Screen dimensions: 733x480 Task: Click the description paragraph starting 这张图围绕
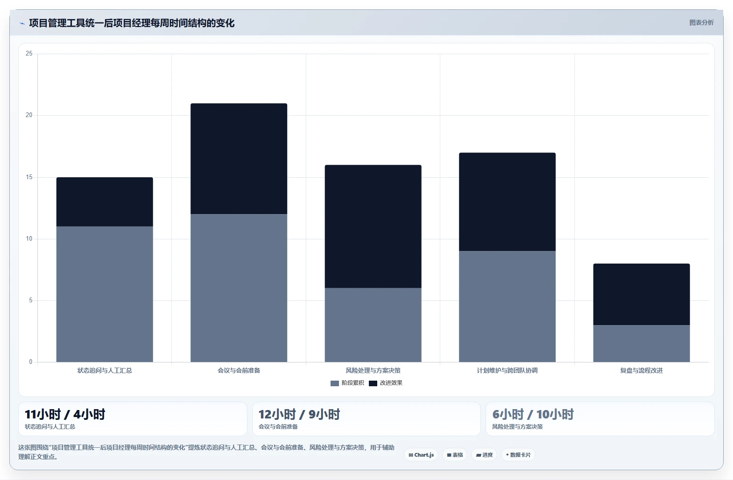tap(206, 452)
